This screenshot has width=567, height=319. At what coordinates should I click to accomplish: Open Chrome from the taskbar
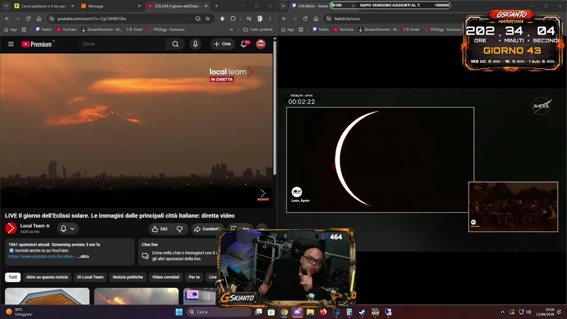(x=284, y=312)
